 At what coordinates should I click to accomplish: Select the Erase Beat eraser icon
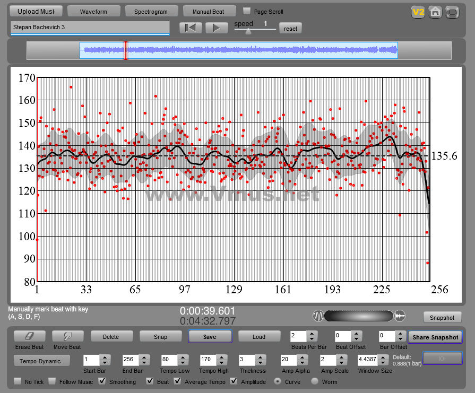29,336
